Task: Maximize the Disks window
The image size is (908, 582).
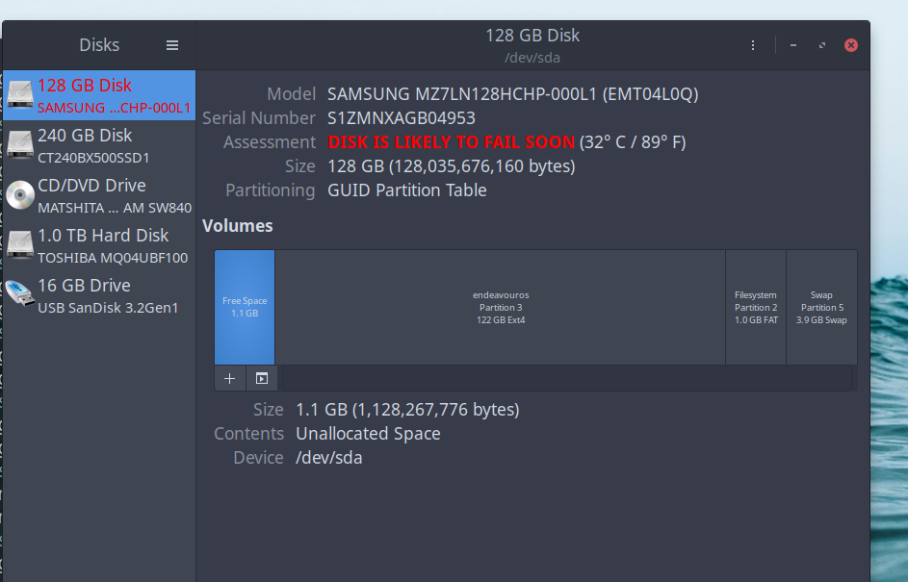Action: [x=821, y=45]
